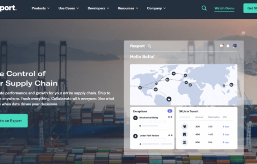Click the Exceptions heading
Viewport: 257px width, 164px height.
(x=140, y=111)
